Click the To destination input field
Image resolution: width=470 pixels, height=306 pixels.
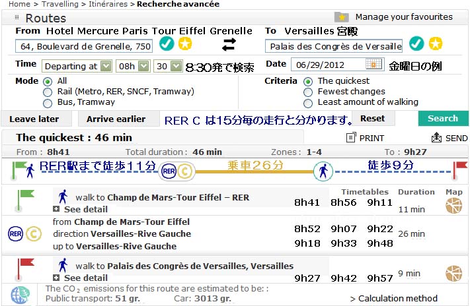tap(334, 46)
